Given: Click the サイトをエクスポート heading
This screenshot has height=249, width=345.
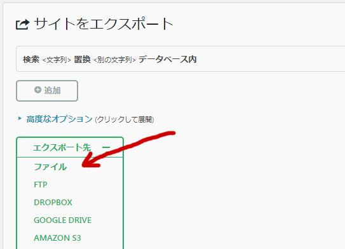Looking at the screenshot, I should [x=104, y=24].
